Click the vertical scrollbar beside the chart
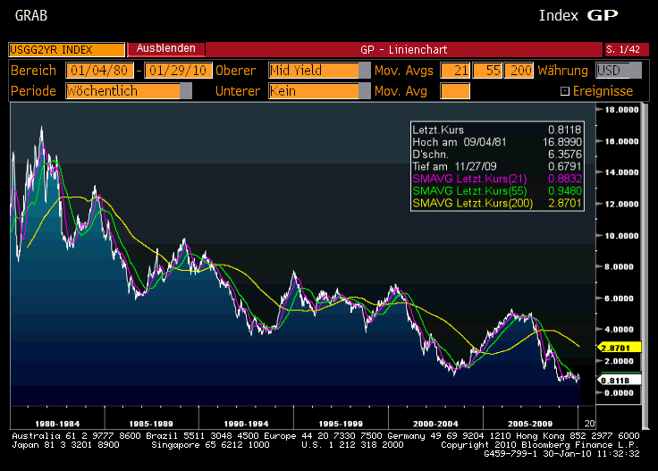 click(645, 265)
